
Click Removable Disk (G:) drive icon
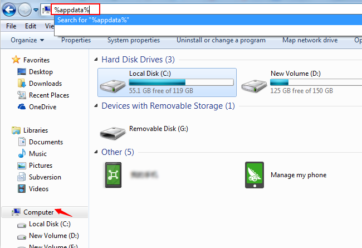pyautogui.click(x=112, y=133)
